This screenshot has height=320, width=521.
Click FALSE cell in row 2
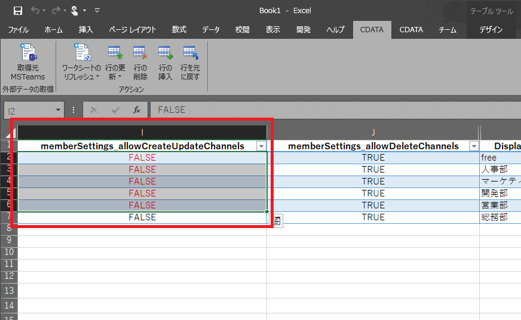click(142, 158)
